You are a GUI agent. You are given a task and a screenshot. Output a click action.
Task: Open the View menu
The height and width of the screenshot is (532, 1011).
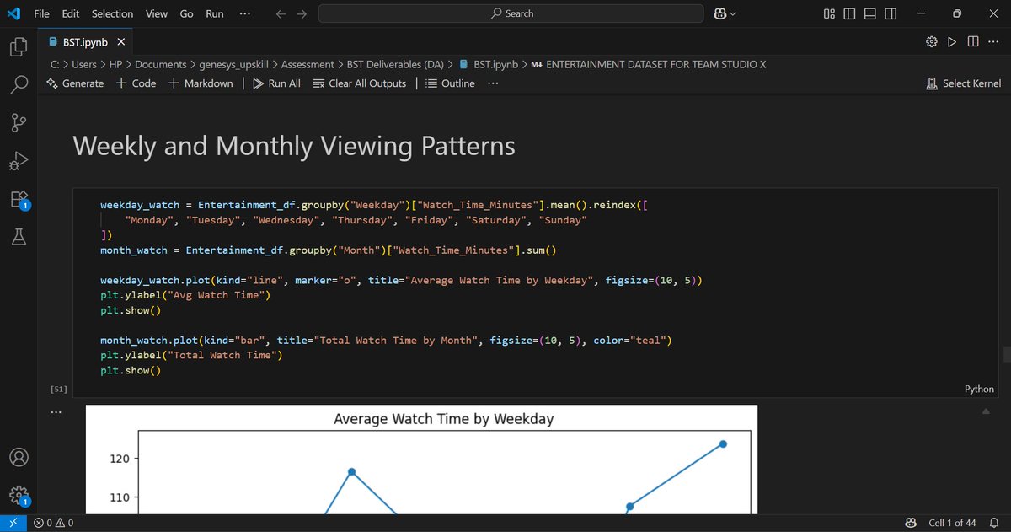(156, 13)
